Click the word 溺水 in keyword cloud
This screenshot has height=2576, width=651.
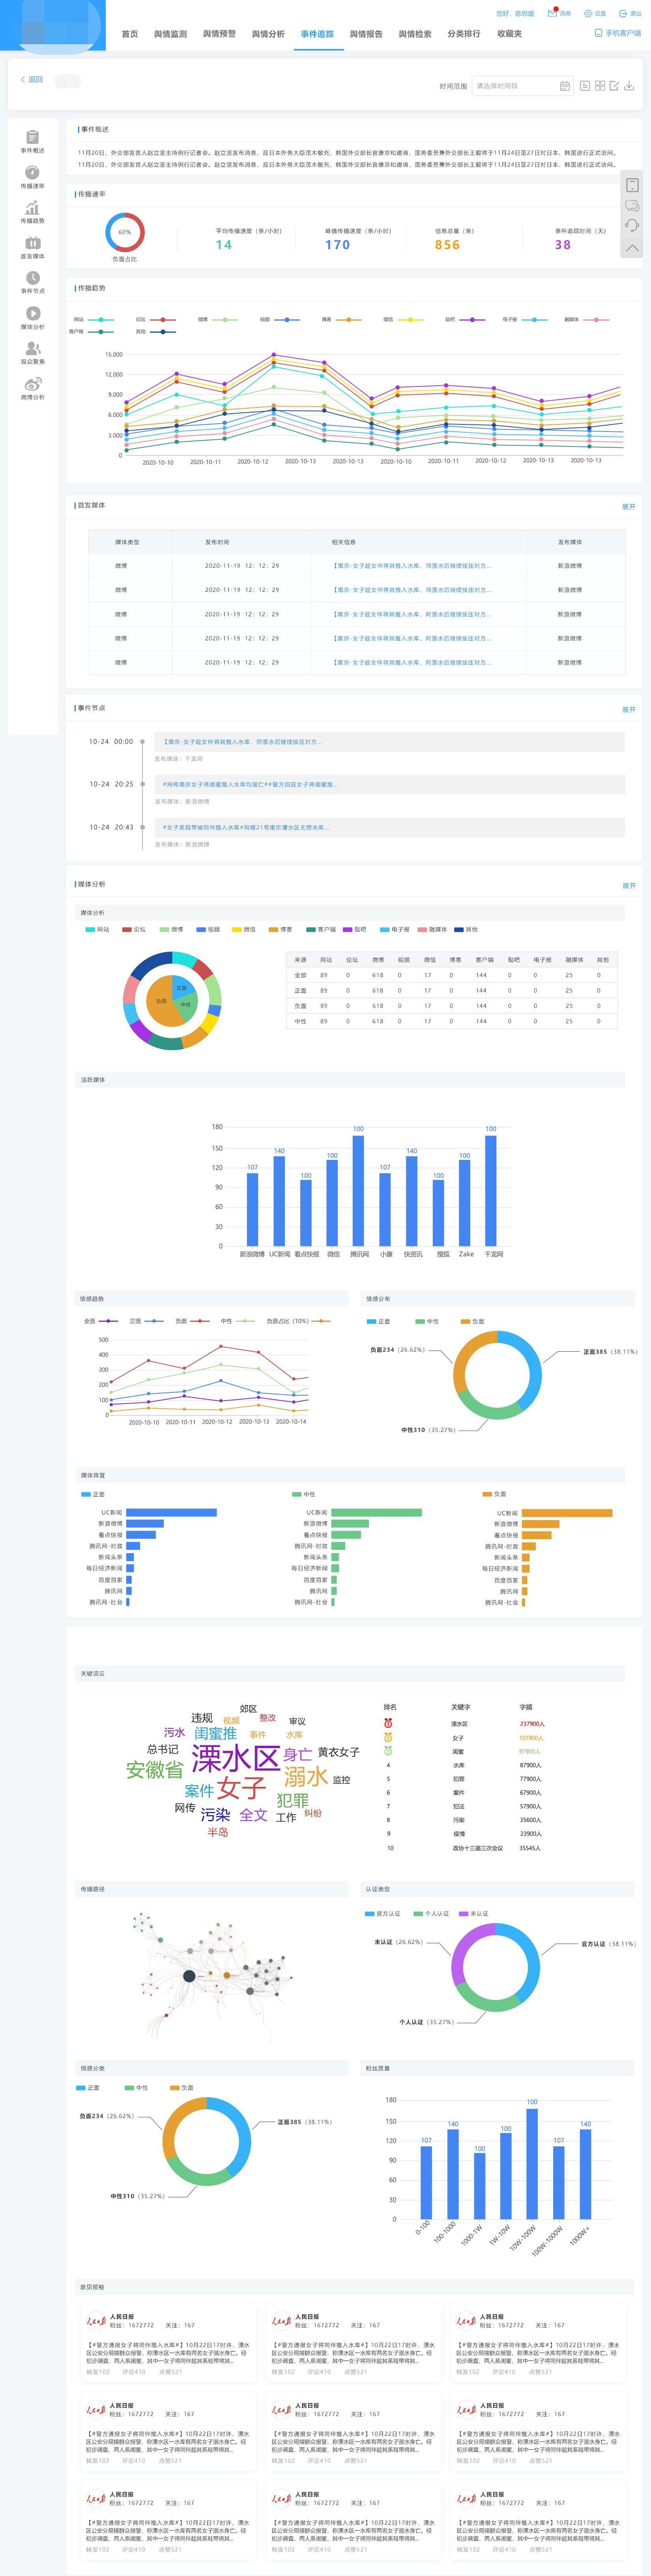pos(306,1777)
